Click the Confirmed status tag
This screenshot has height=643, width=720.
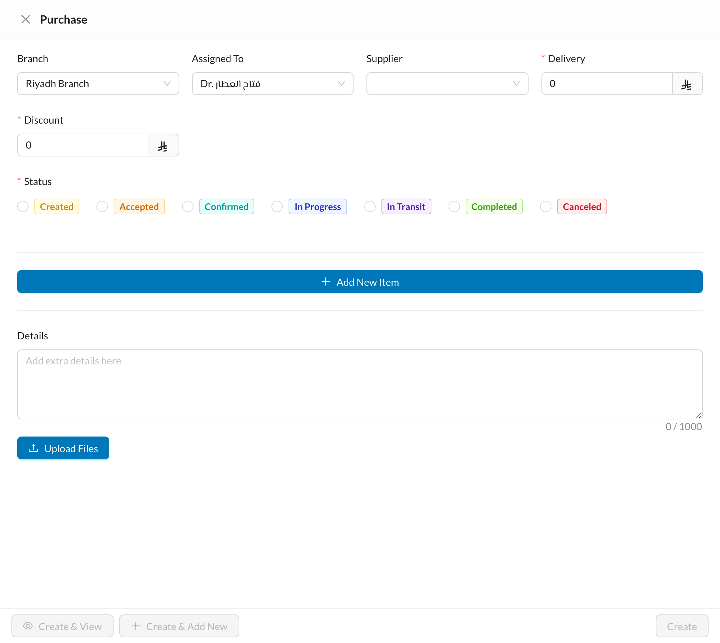tap(227, 206)
